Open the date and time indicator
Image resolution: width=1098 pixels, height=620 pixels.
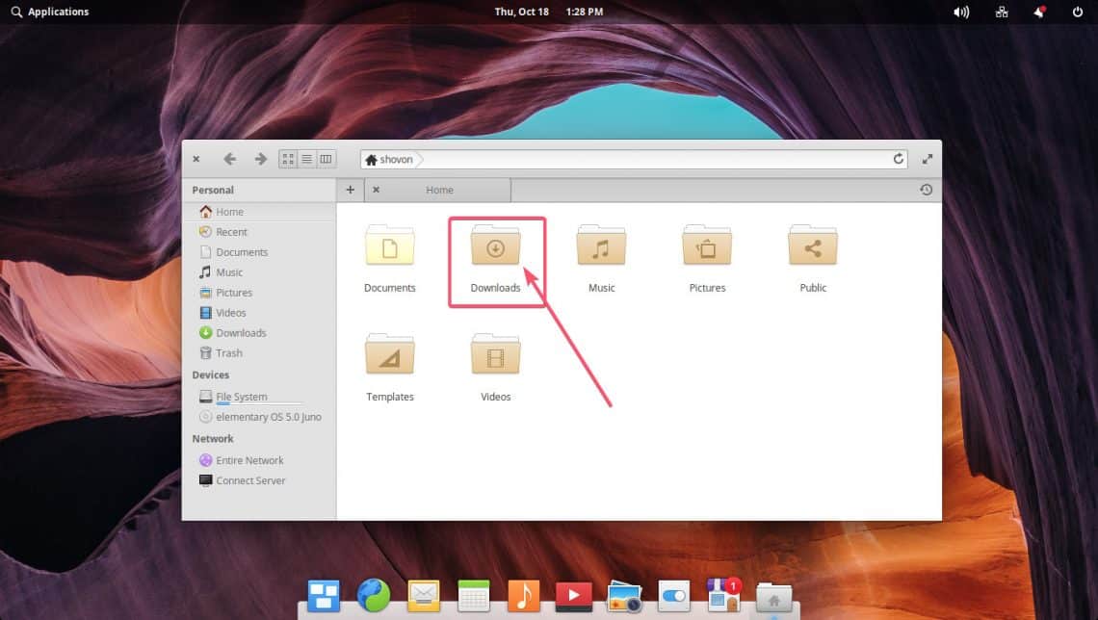549,12
